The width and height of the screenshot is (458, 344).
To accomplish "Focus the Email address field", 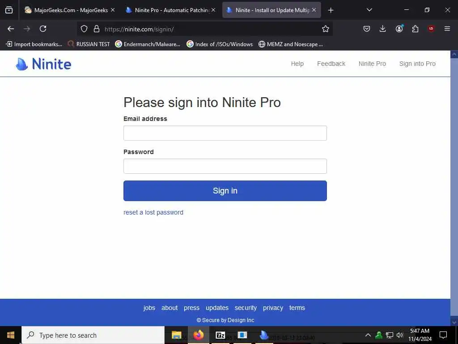I will tap(225, 133).
